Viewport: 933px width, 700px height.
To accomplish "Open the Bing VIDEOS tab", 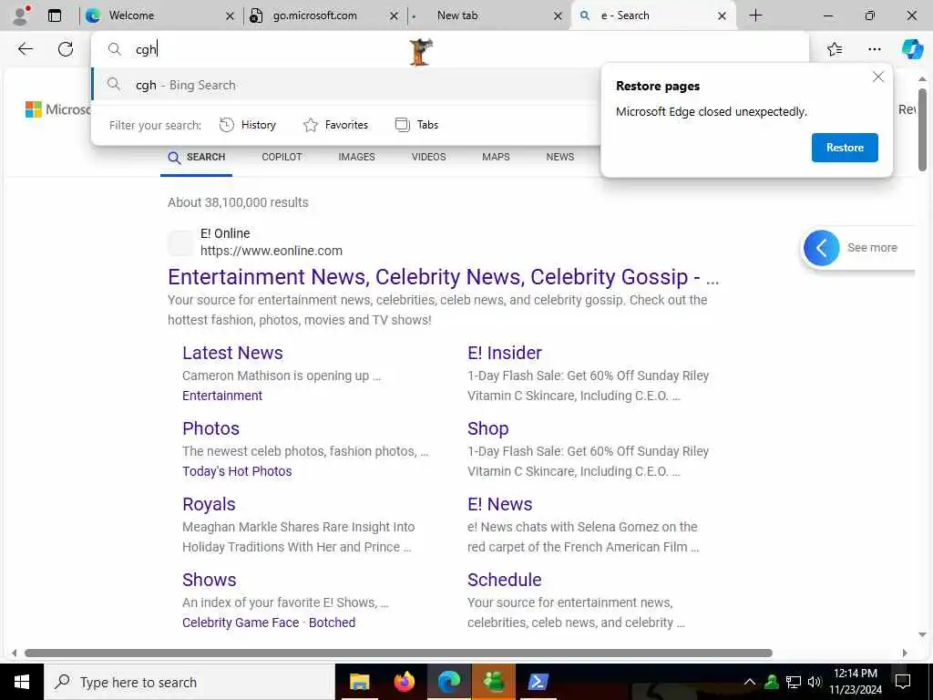I will pyautogui.click(x=428, y=157).
